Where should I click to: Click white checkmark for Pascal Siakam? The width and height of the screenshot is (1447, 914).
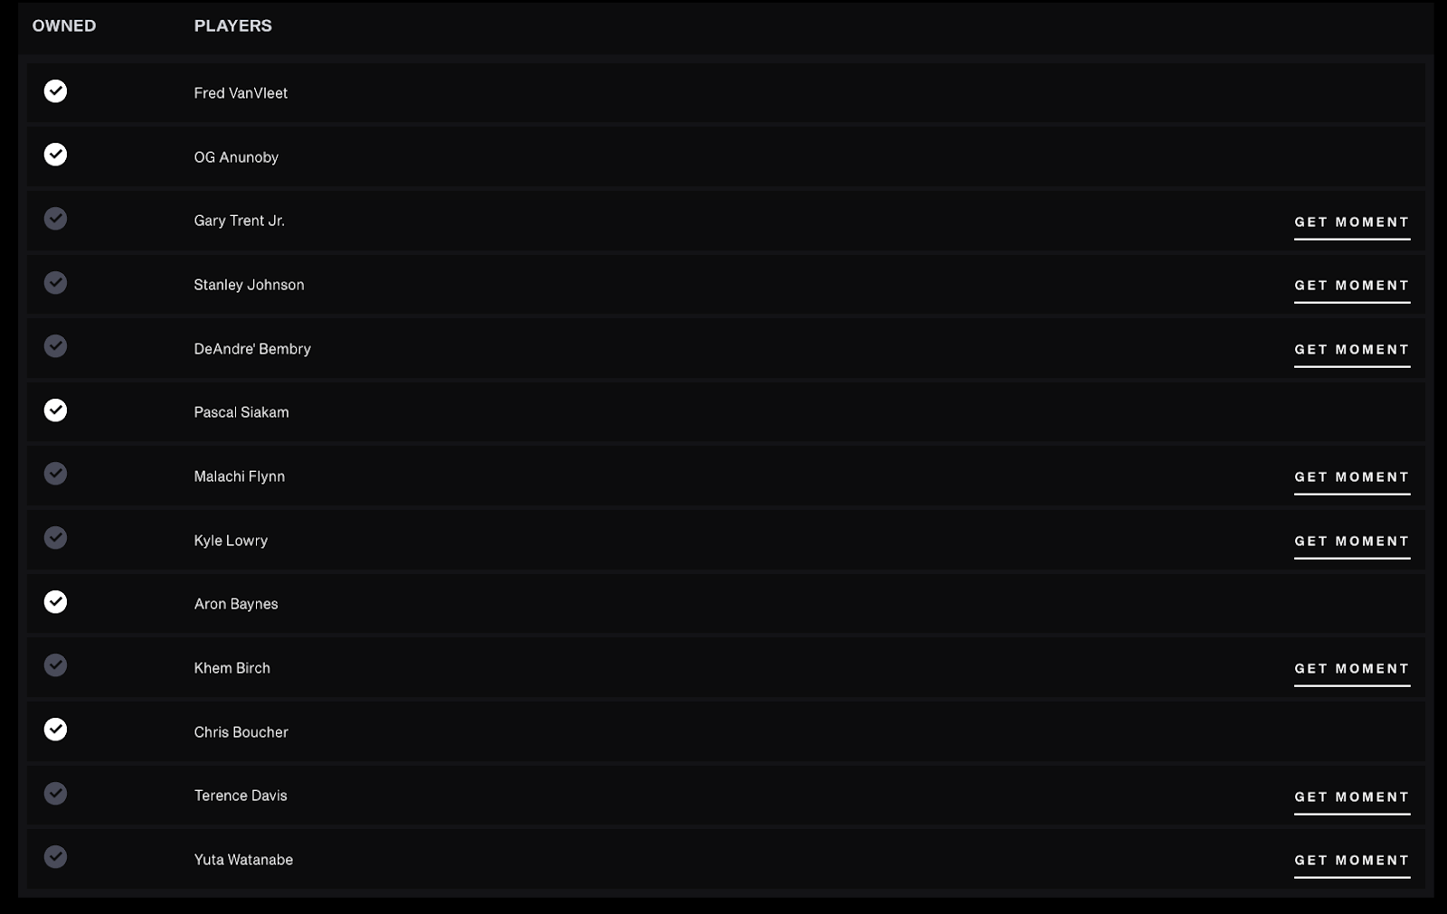coord(55,410)
